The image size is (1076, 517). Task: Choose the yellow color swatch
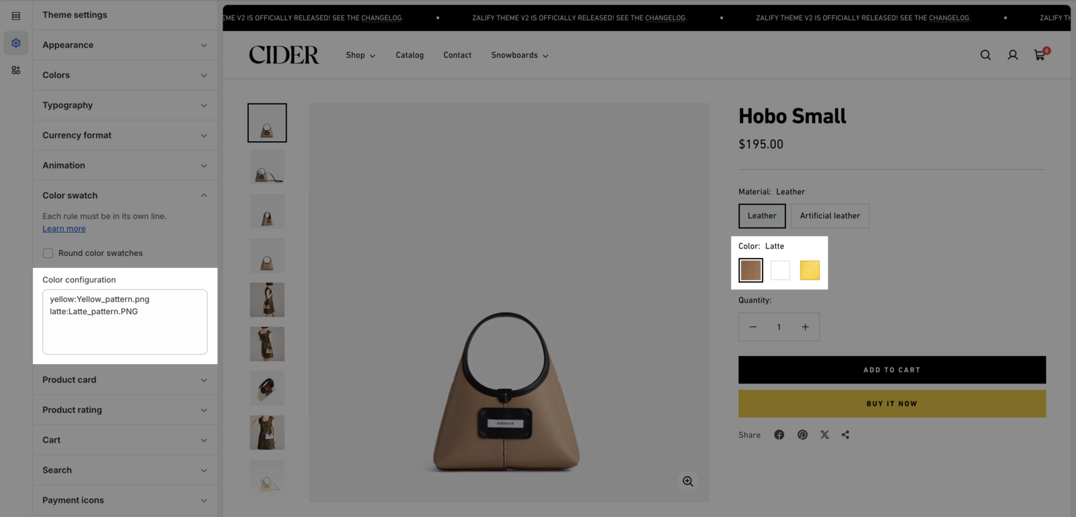click(810, 270)
